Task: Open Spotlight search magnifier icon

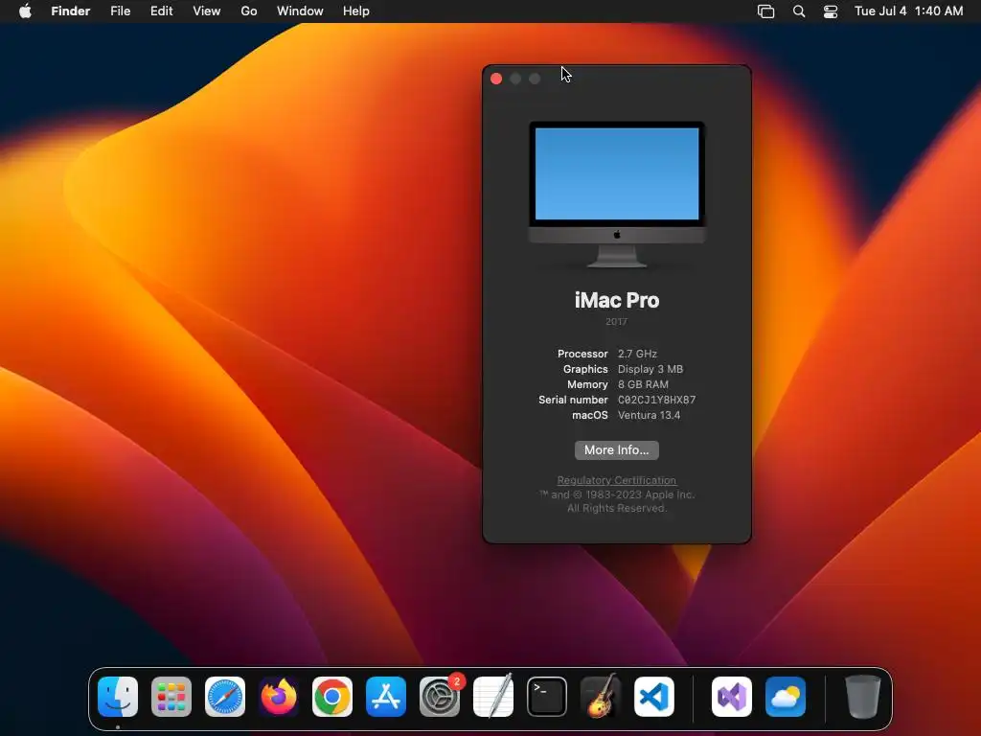Action: (799, 11)
